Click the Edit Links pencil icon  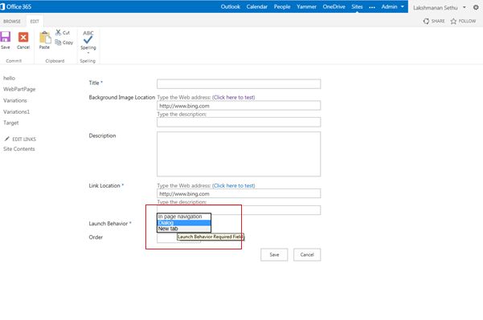tap(6, 139)
